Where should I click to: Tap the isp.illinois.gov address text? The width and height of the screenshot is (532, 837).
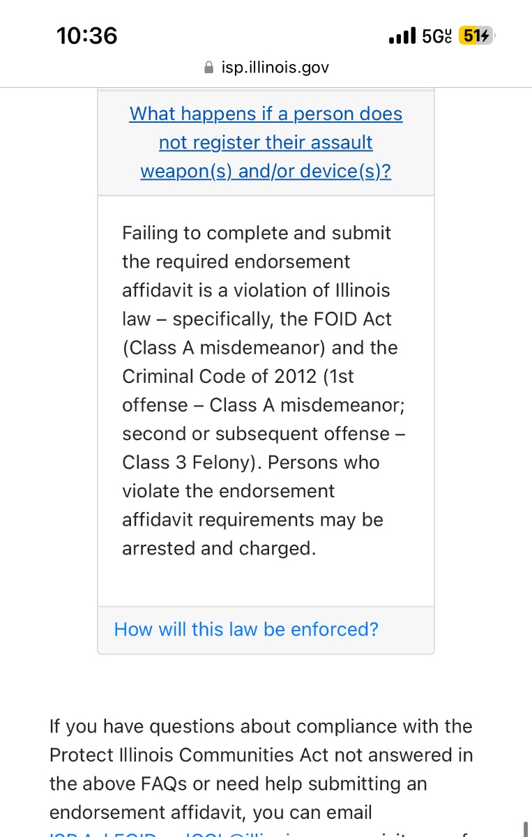point(275,68)
